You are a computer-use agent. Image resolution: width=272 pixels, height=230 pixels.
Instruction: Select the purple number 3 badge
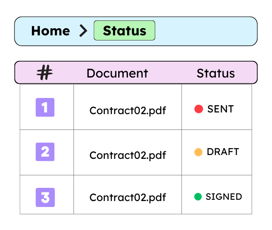point(45,197)
